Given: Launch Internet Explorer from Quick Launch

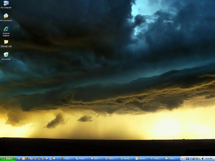Looking at the screenshot, I should pyautogui.click(x=19, y=159).
